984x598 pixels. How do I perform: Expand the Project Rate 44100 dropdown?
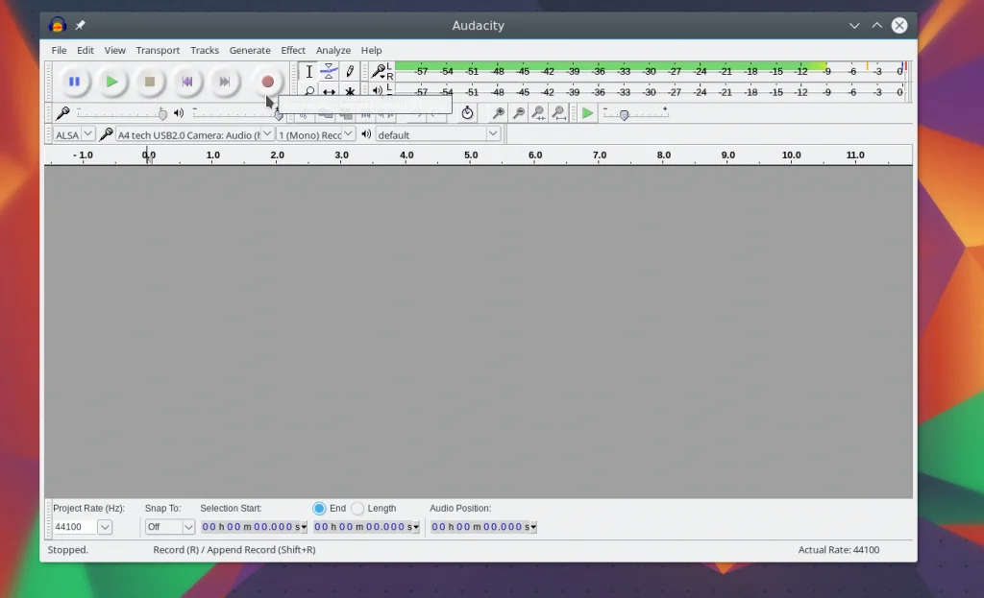(105, 527)
